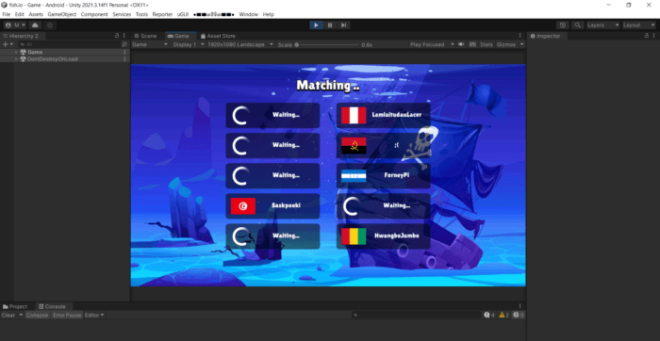
Task: Click the Step frame button
Action: tap(343, 25)
